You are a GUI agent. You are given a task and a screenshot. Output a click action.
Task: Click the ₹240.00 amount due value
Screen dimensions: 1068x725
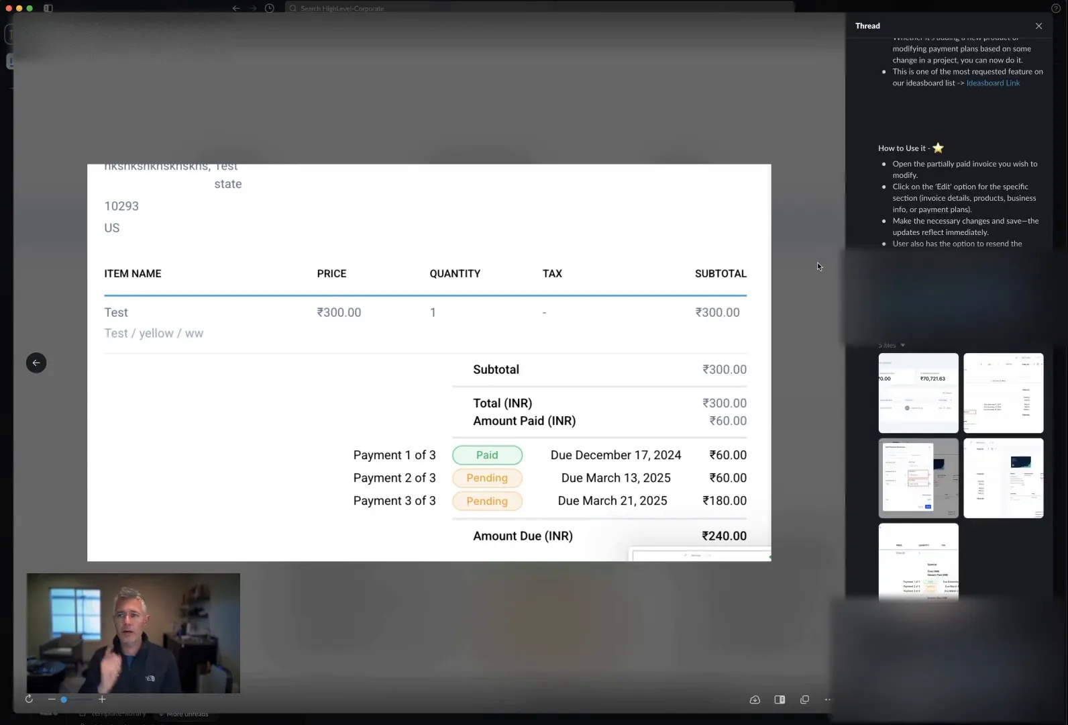pos(724,536)
